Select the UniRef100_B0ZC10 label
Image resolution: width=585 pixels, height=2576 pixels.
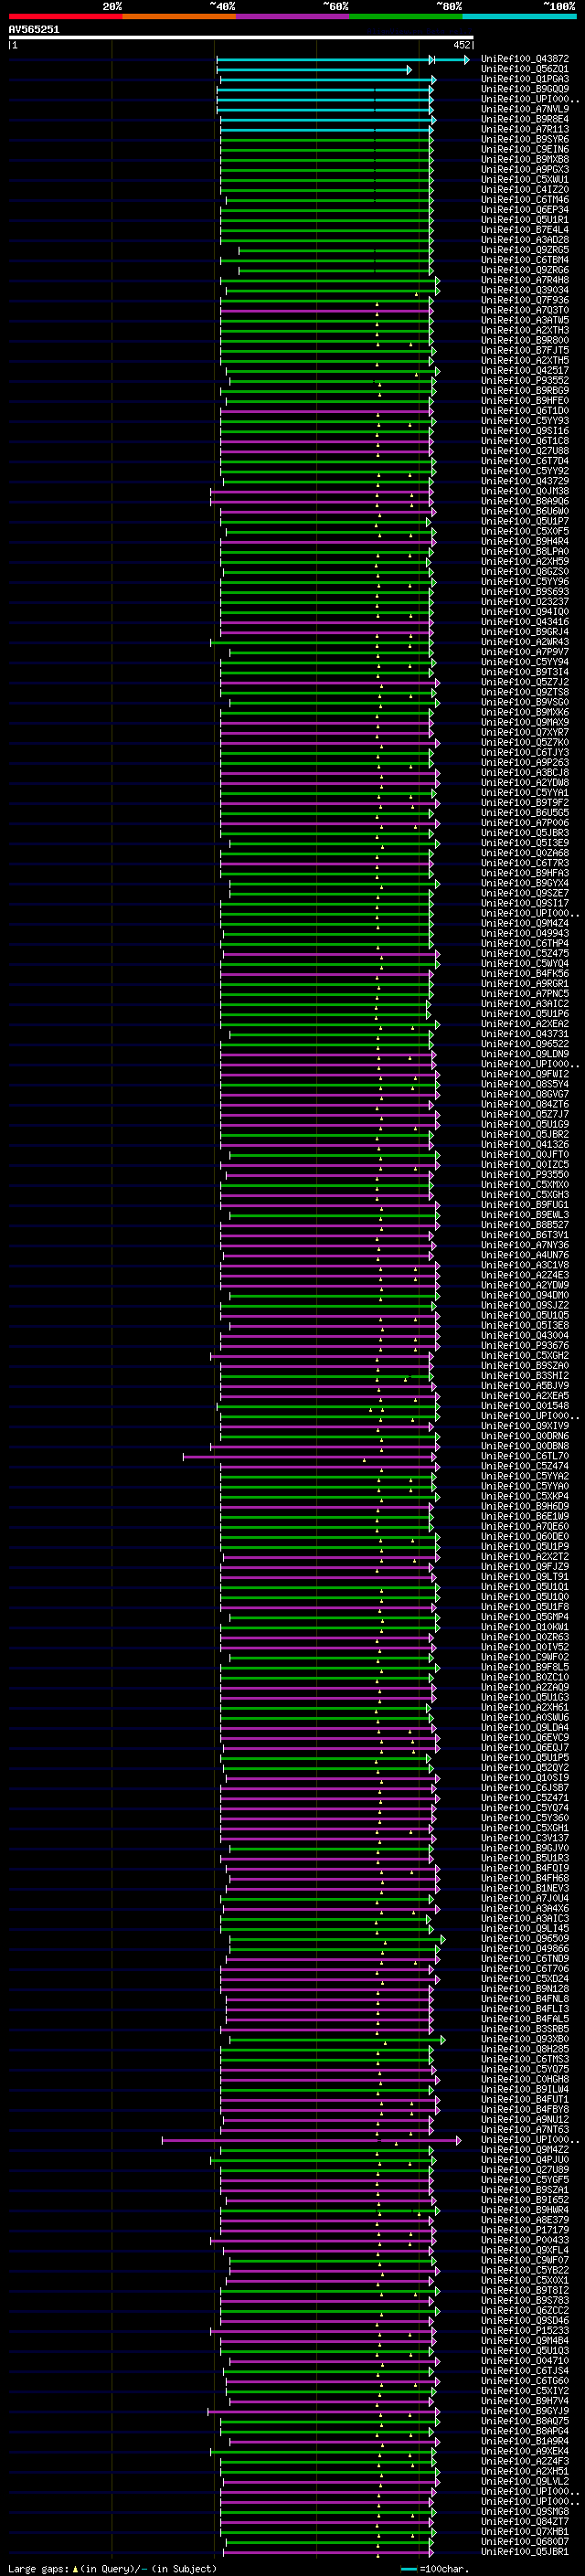point(524,1676)
